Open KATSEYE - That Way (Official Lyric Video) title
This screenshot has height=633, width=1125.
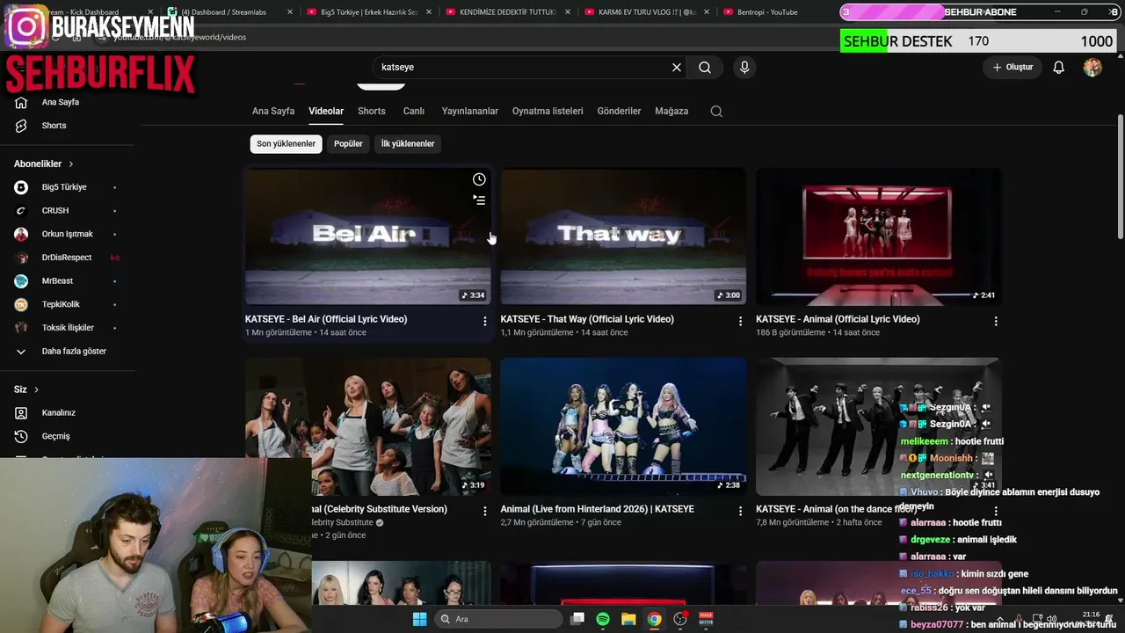(x=587, y=319)
